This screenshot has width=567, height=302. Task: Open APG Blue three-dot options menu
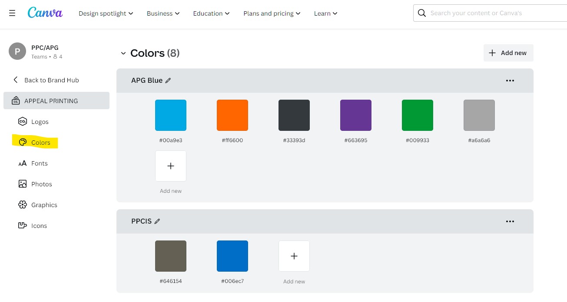click(x=510, y=81)
